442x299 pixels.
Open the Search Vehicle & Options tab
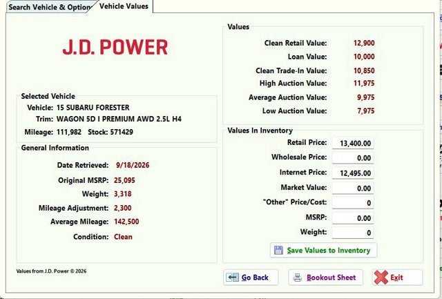click(x=50, y=7)
